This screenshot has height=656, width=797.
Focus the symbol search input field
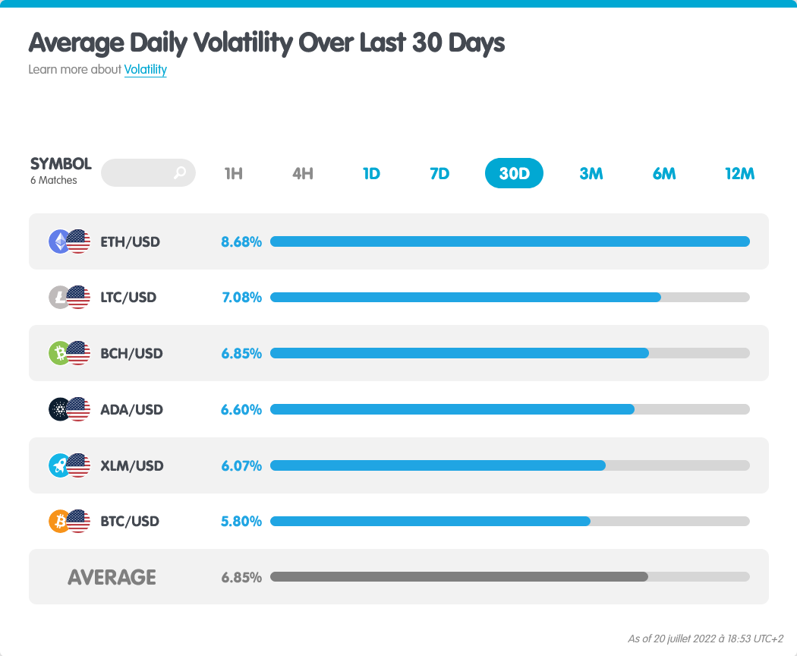point(149,173)
